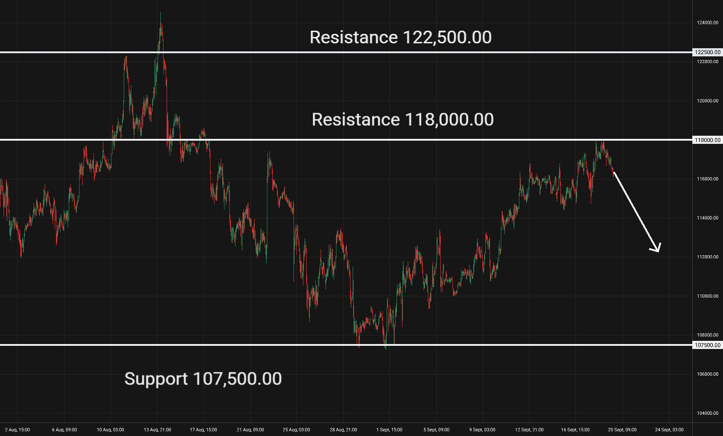This screenshot has height=436, width=723.
Task: Click the 107500.00 price axis tag
Action: 707,345
